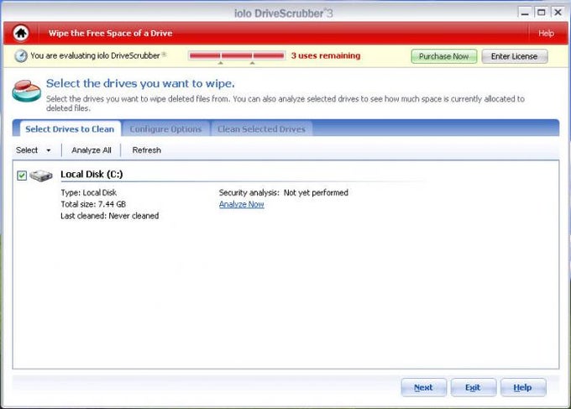
Task: Click the Purchase Now button
Action: 443,56
